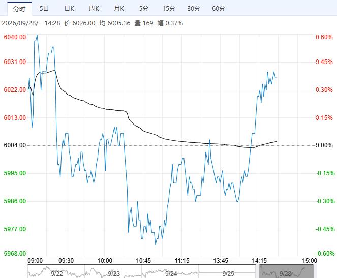
Task: Click the 0.60% percent axis label
Action: [324, 37]
